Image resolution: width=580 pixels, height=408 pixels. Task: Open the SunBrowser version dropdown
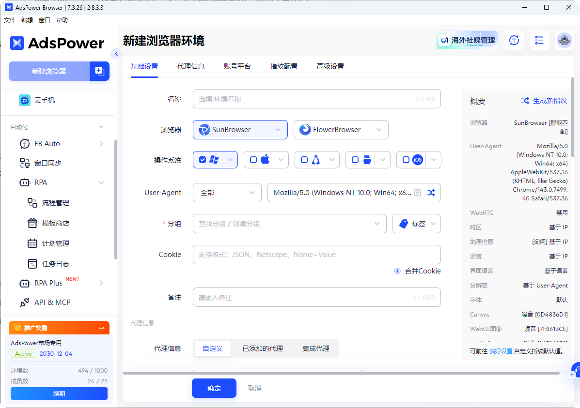click(x=278, y=129)
